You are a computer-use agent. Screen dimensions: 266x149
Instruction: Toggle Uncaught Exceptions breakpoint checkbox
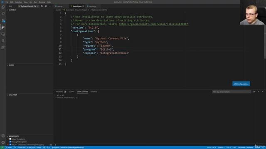(10, 142)
